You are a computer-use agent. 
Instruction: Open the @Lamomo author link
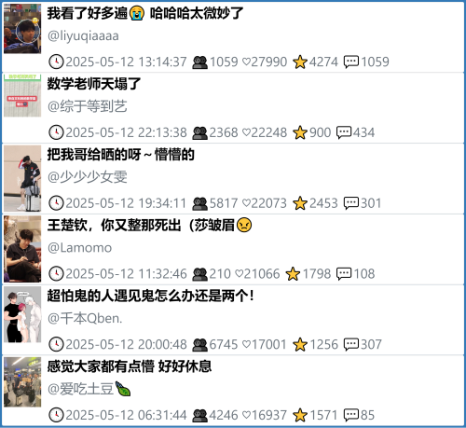tap(79, 248)
